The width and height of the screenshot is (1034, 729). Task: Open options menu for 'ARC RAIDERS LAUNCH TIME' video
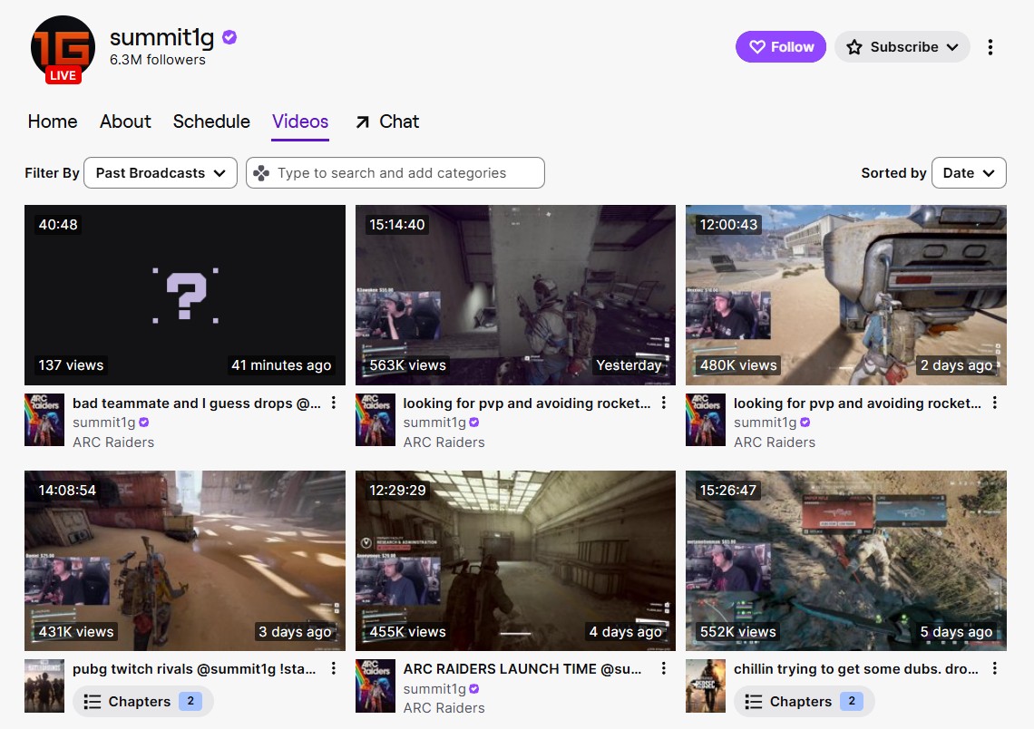663,668
